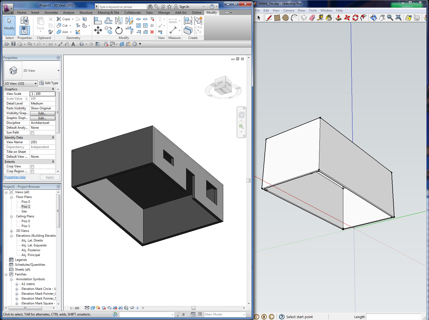429x320 pixels.
Task: Open the Massing & Site ribbon tab
Action: 108,13
